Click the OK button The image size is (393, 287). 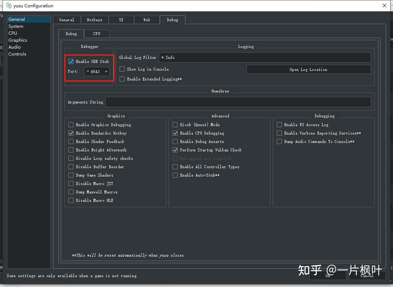pyautogui.click(x=328, y=275)
